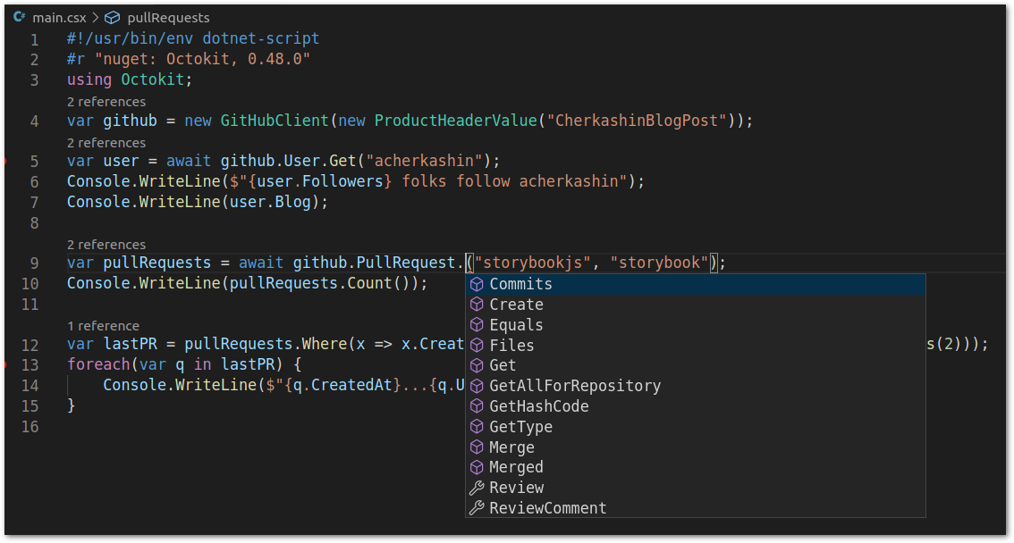
Task: Click line number 16 in the gutter
Action: (x=30, y=427)
